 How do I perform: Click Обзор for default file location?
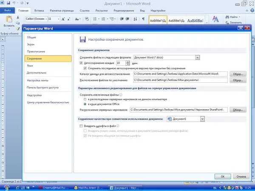click(238, 80)
